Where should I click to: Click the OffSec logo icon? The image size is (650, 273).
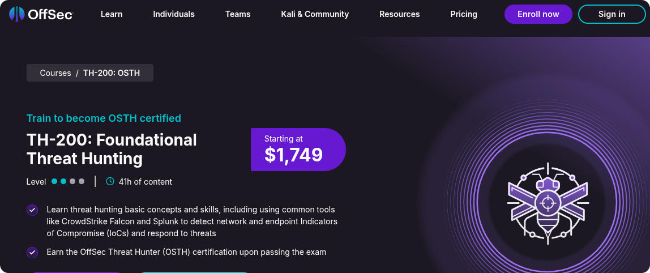click(x=16, y=14)
